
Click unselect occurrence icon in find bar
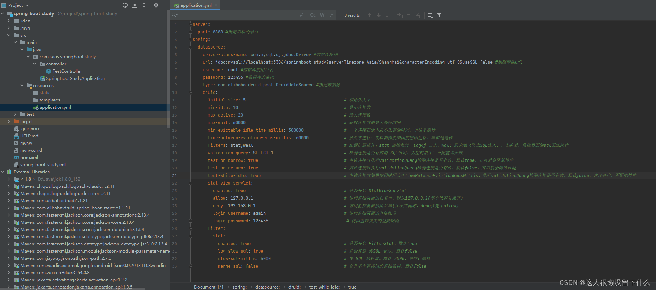tap(409, 15)
